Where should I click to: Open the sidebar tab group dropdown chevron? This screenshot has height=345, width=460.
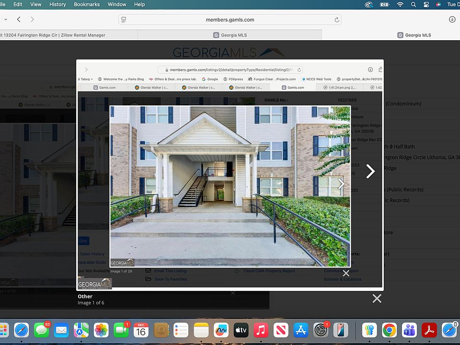(x=6, y=19)
